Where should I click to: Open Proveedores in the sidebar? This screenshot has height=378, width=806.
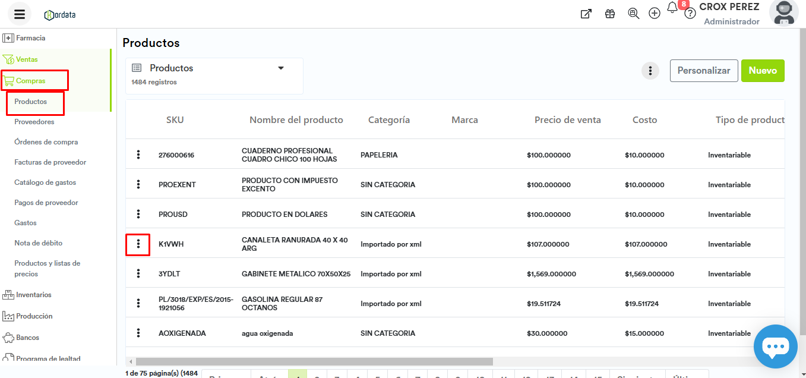(x=34, y=122)
